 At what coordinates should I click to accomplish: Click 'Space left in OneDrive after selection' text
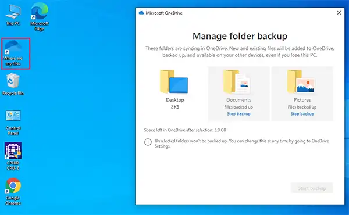coord(185,130)
